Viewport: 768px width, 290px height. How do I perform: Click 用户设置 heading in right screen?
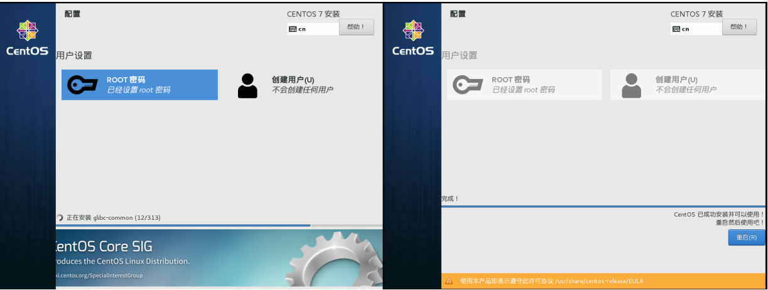click(x=459, y=55)
